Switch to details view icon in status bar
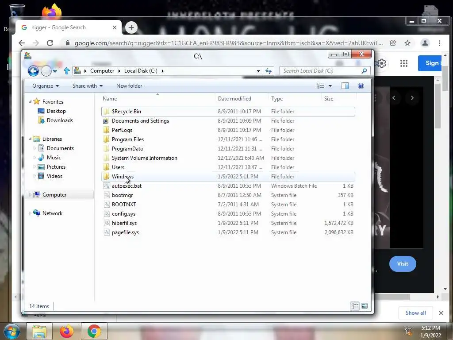453x340 pixels. pos(355,306)
